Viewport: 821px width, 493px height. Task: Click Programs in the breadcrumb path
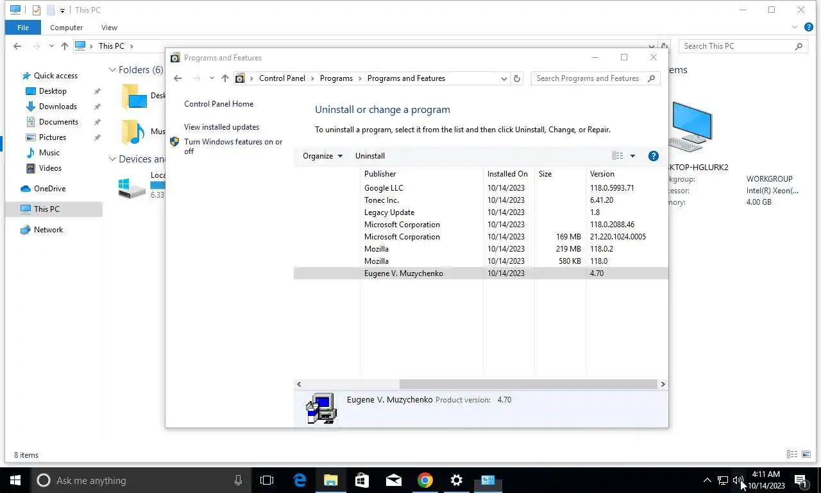(336, 78)
